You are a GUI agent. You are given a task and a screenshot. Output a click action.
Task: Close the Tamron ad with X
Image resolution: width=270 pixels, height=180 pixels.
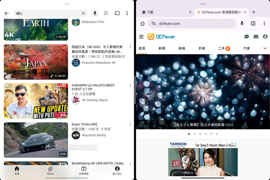tap(236, 144)
